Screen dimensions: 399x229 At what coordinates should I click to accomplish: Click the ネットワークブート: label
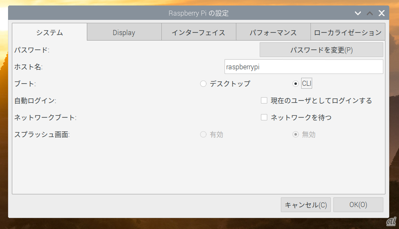(x=45, y=117)
